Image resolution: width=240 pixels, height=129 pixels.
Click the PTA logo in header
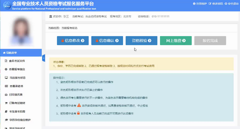pyautogui.click(x=7, y=5)
